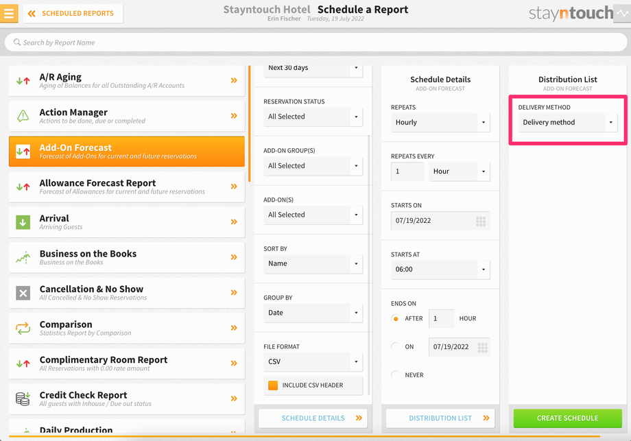
Task: Select the Arrival report
Action: tap(127, 222)
